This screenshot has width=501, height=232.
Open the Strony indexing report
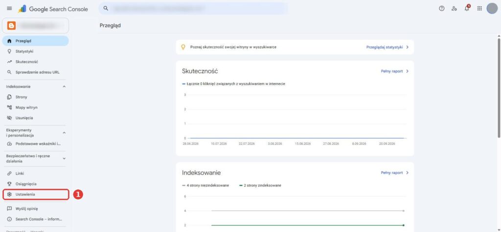click(x=35, y=97)
